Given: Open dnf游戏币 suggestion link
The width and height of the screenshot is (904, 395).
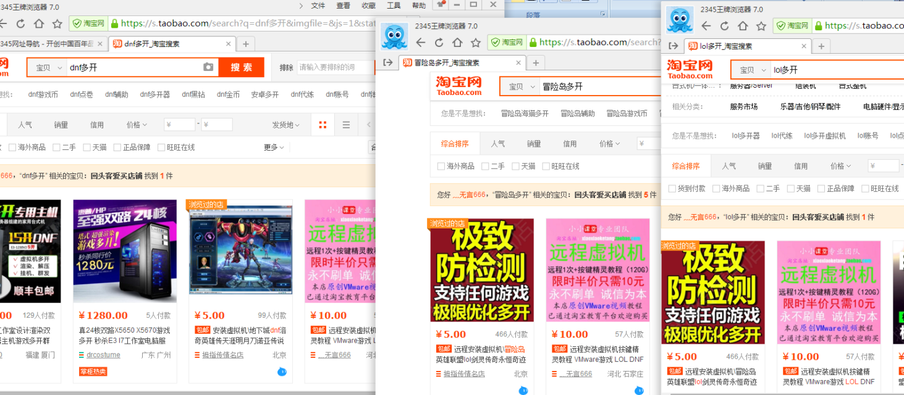Looking at the screenshot, I should tap(43, 94).
